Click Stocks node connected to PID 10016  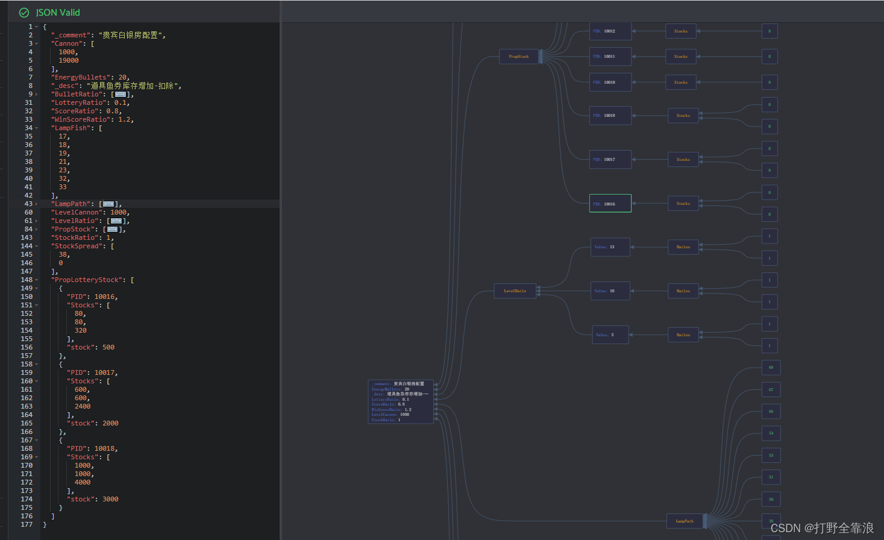pos(683,204)
